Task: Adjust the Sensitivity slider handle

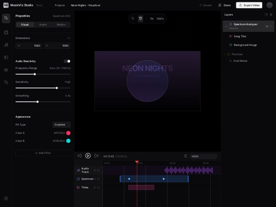Action: [57, 88]
